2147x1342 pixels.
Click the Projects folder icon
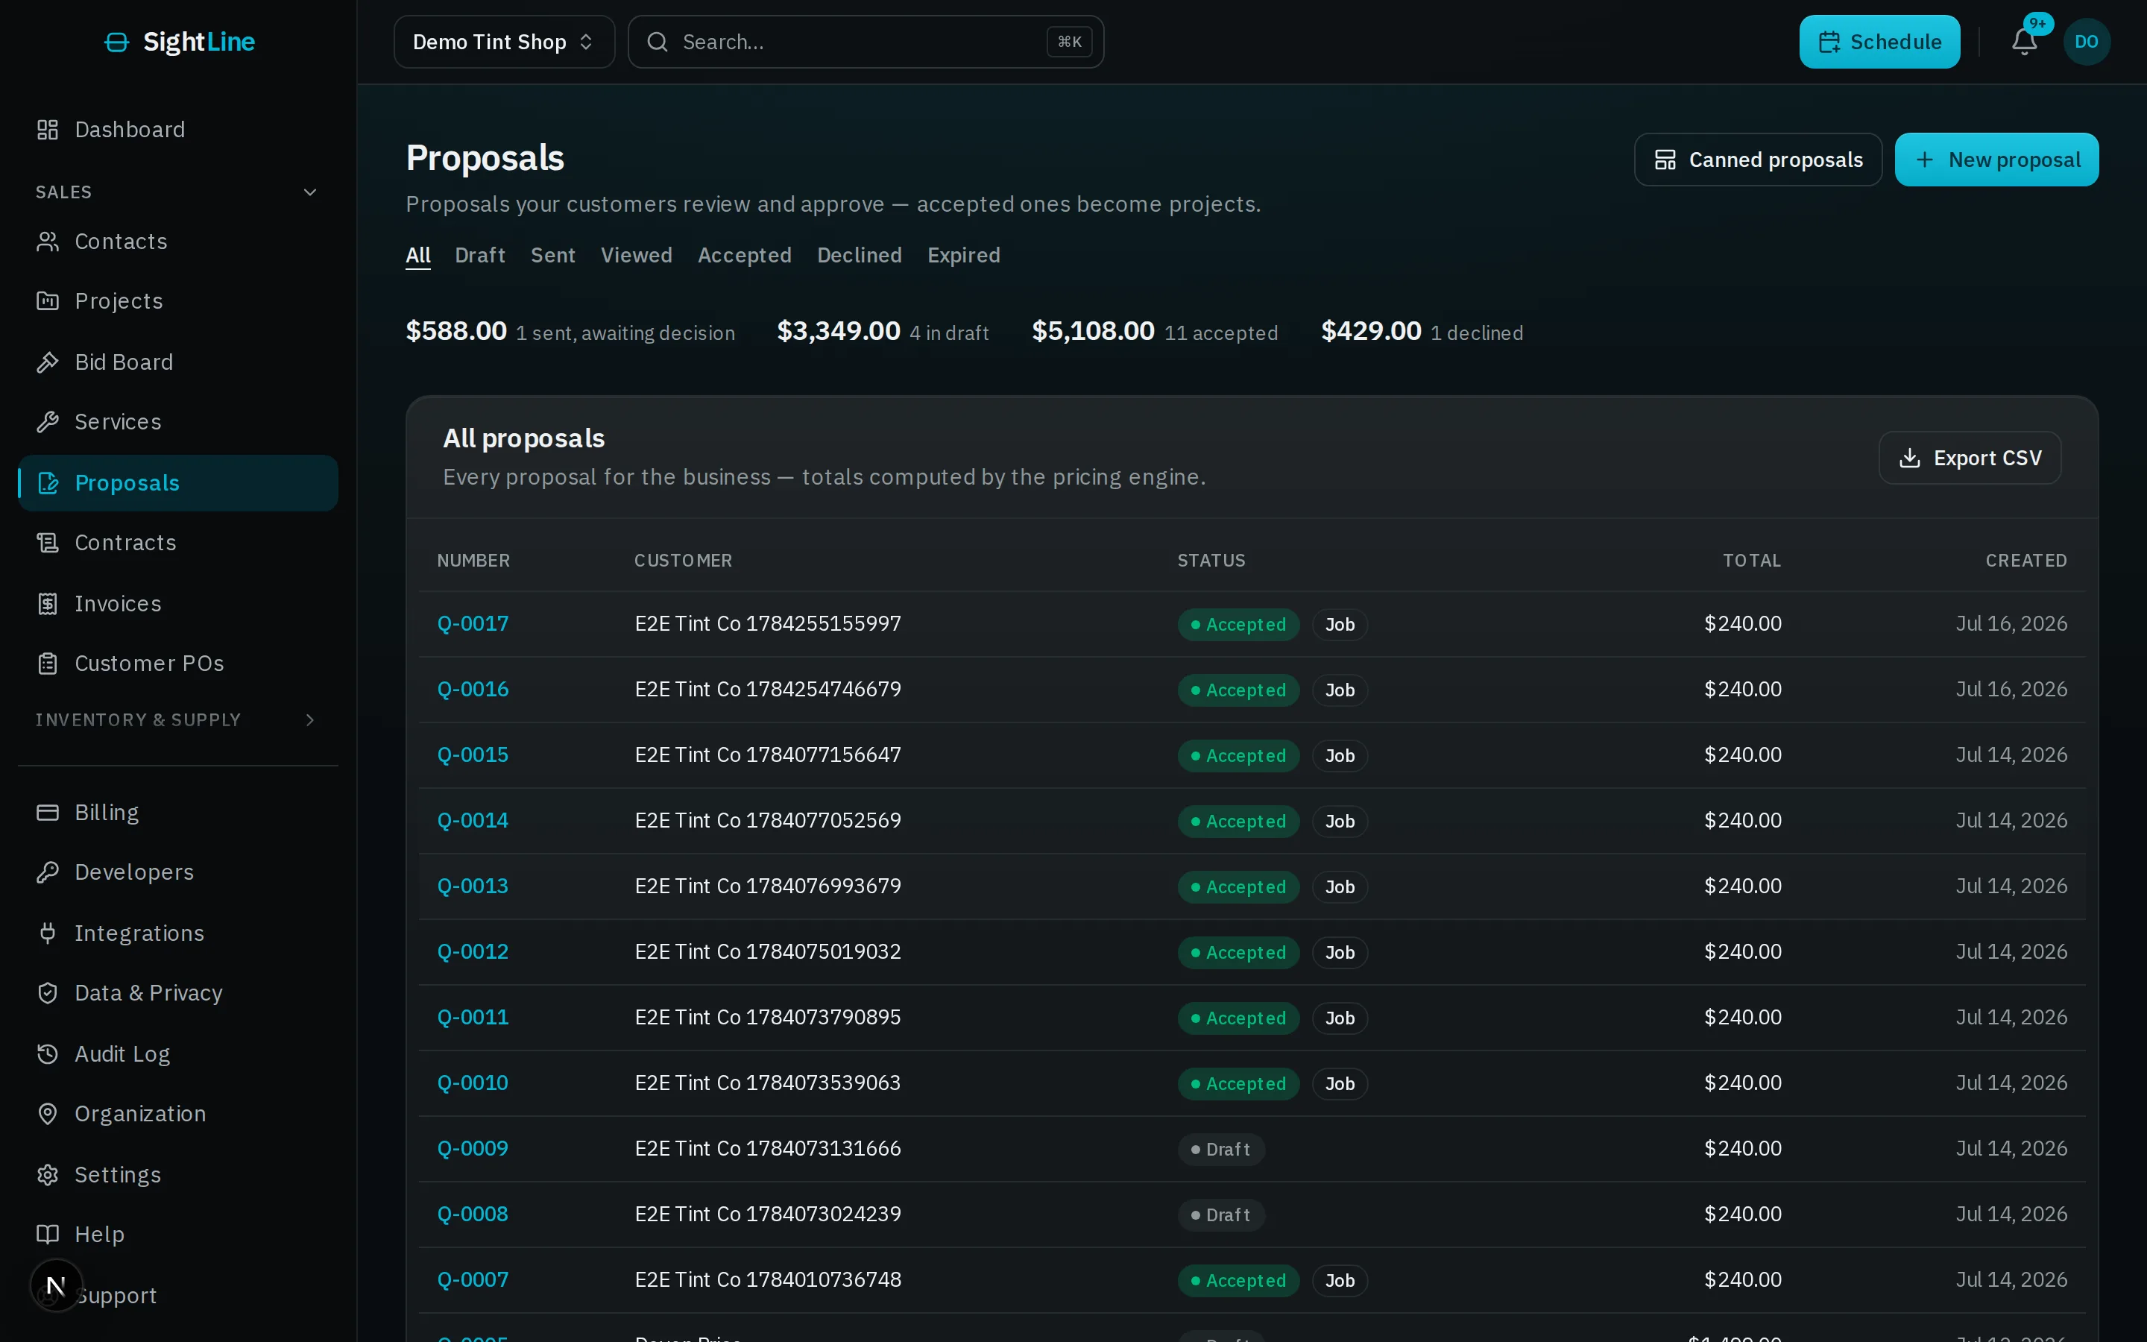48,301
